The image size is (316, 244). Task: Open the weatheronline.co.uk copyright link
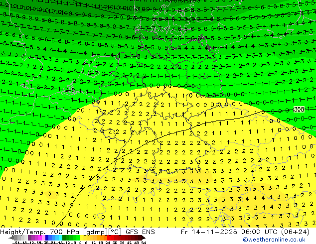[x=274, y=240]
